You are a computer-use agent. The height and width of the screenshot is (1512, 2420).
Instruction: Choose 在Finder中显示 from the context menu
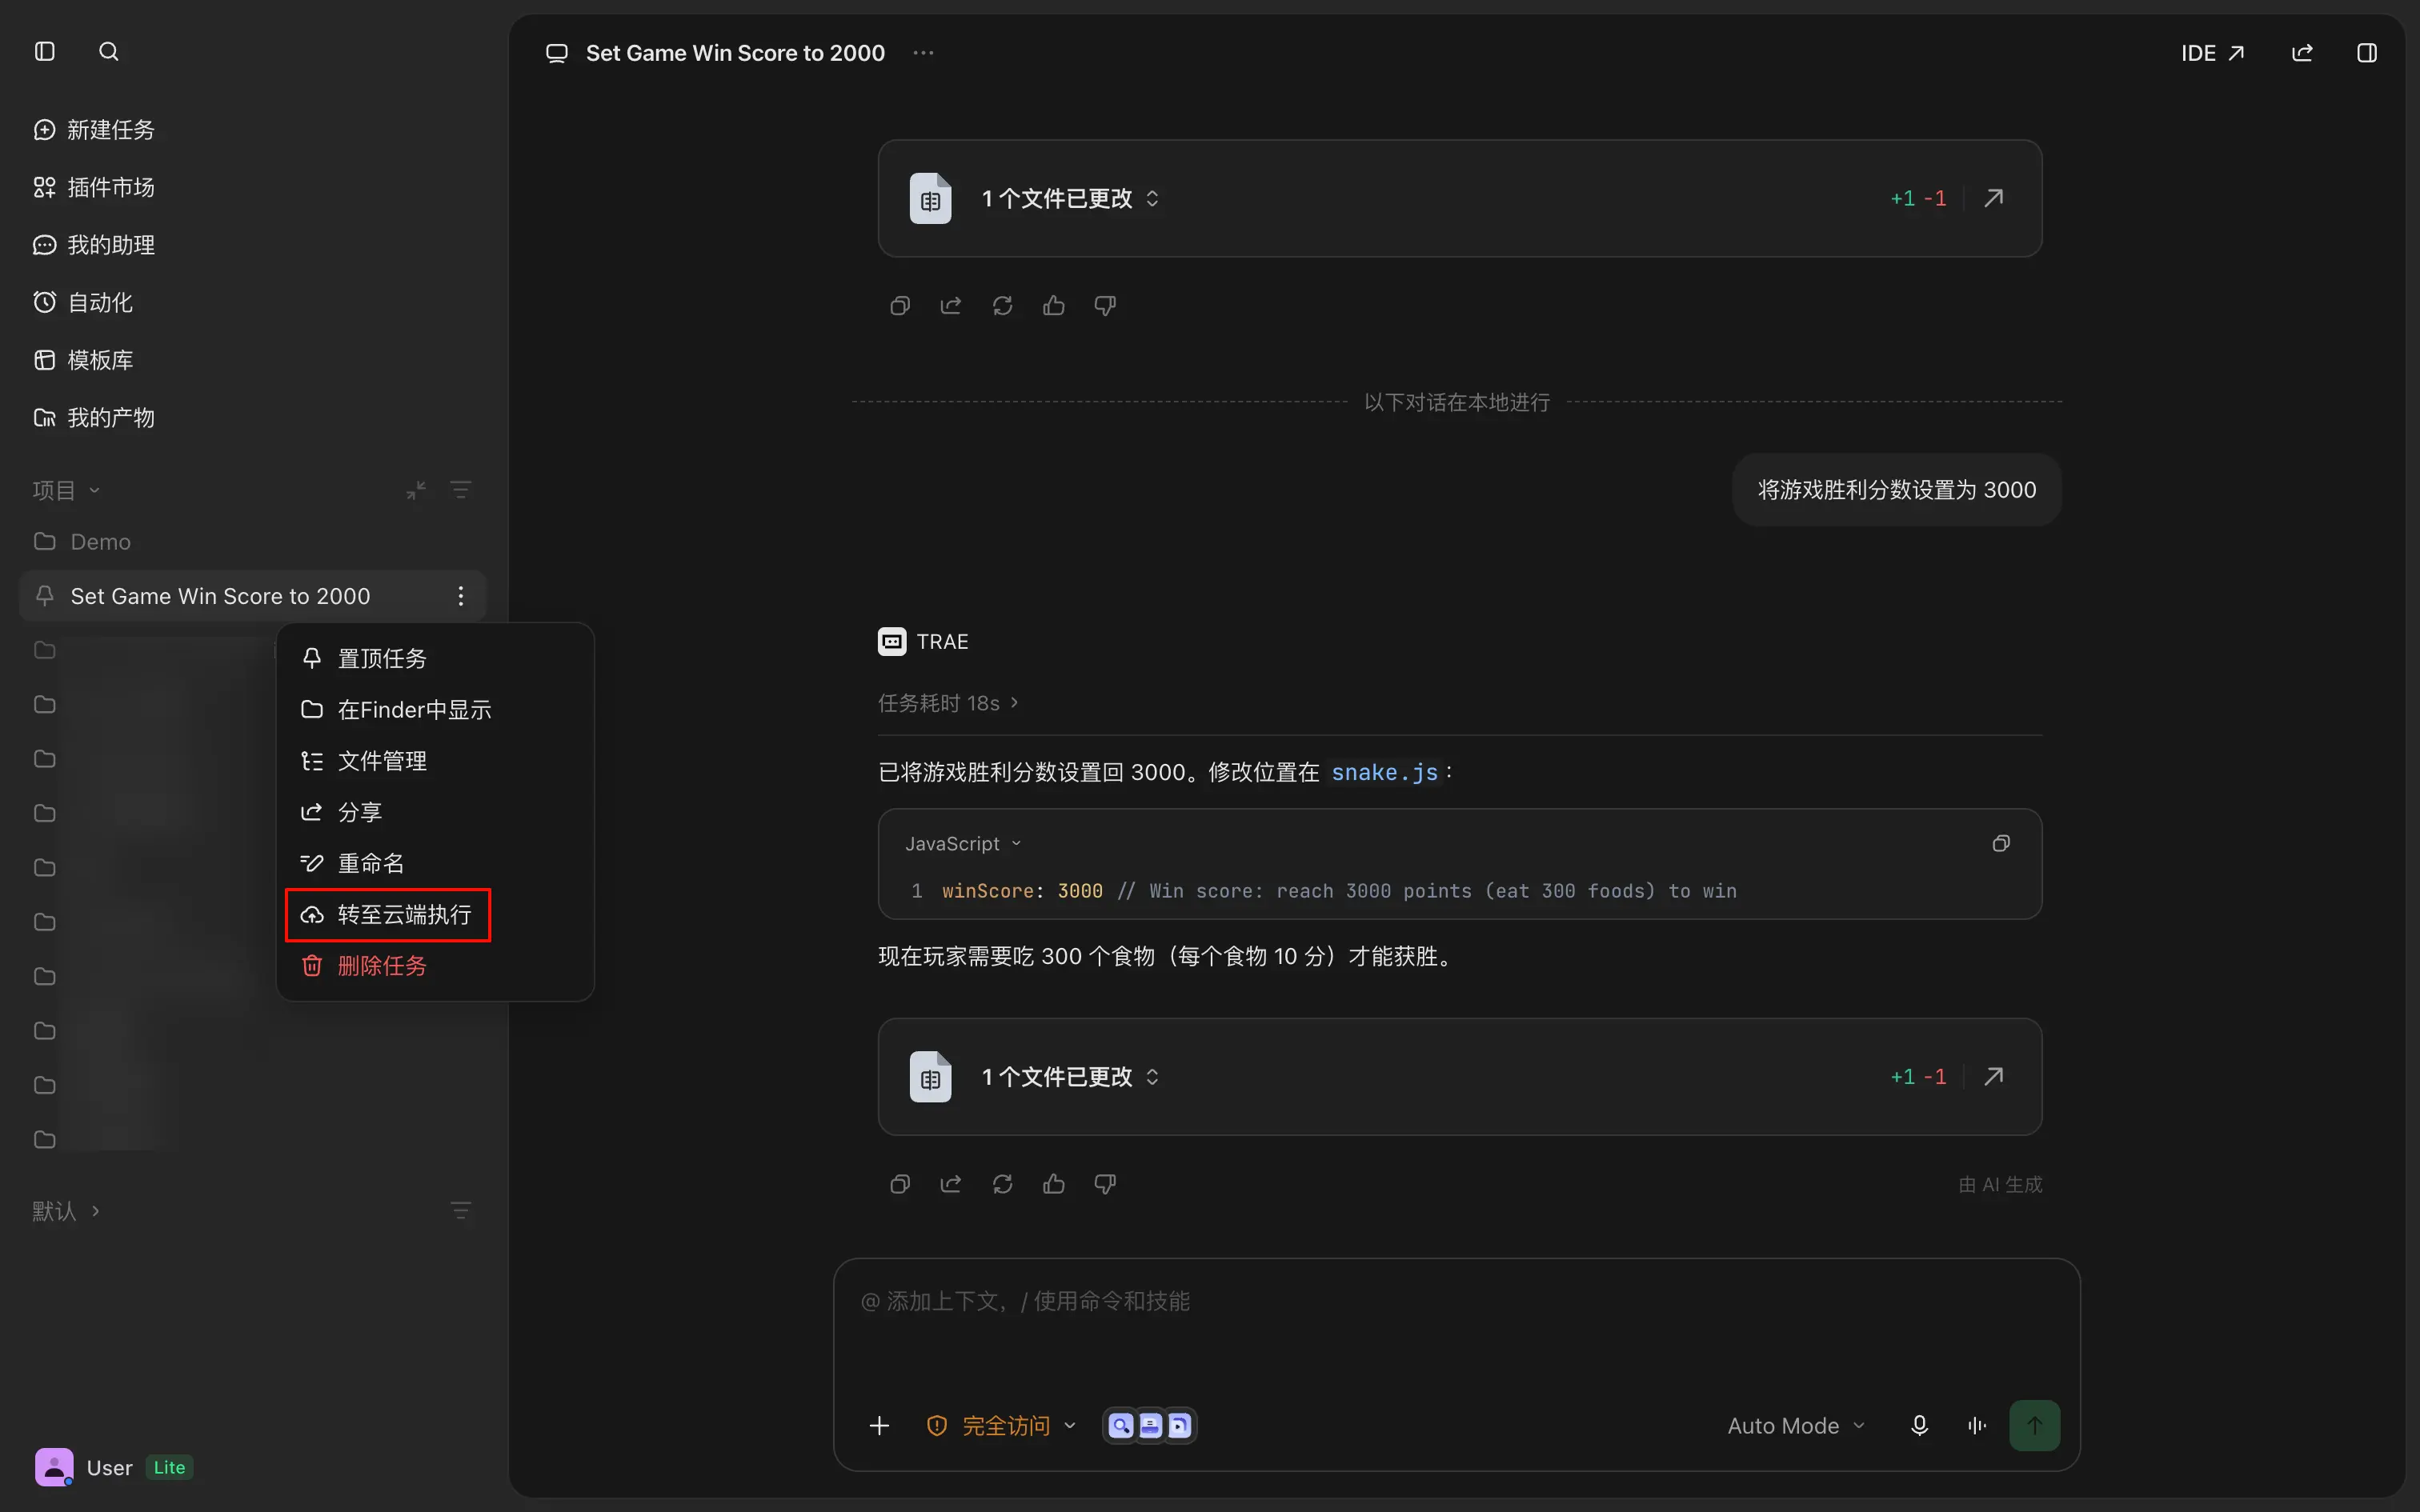tap(435, 709)
